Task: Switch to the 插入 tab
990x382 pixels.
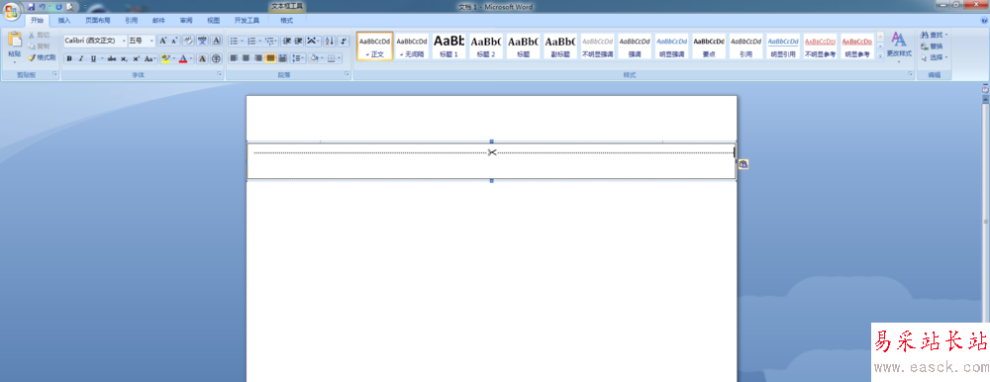Action: 64,20
